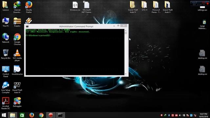Launch FreeArc from desktop
This screenshot has height=118, width=210.
17,22
